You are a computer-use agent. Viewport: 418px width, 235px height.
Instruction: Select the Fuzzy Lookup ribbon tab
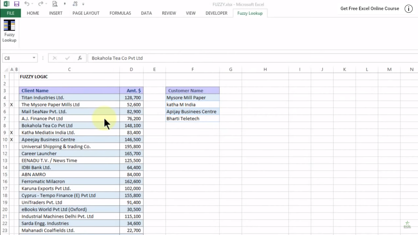point(250,13)
